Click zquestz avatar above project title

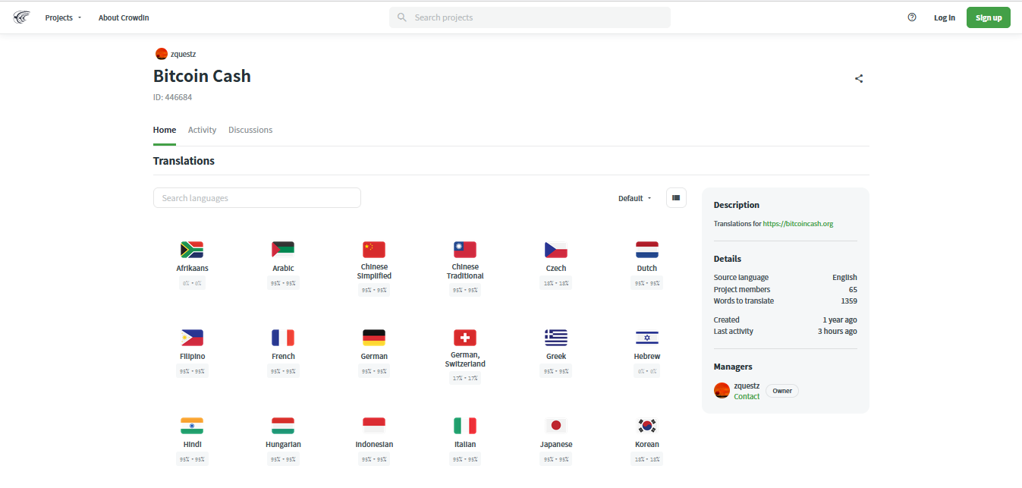161,54
